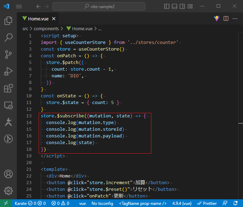Open the Karate extension view
Screen dimensions: 243x207
8,122
